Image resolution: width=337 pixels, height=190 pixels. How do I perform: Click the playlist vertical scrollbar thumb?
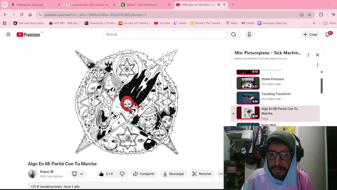pos(321,86)
